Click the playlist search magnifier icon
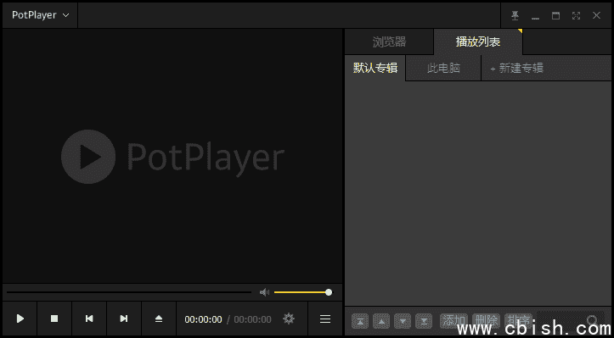614x338 pixels. click(x=593, y=321)
